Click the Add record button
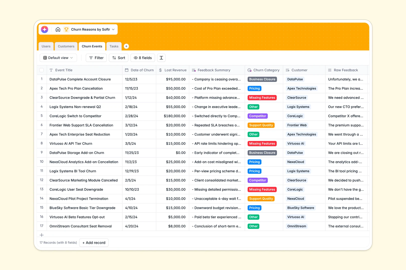This screenshot has height=270, width=406. click(x=94, y=243)
